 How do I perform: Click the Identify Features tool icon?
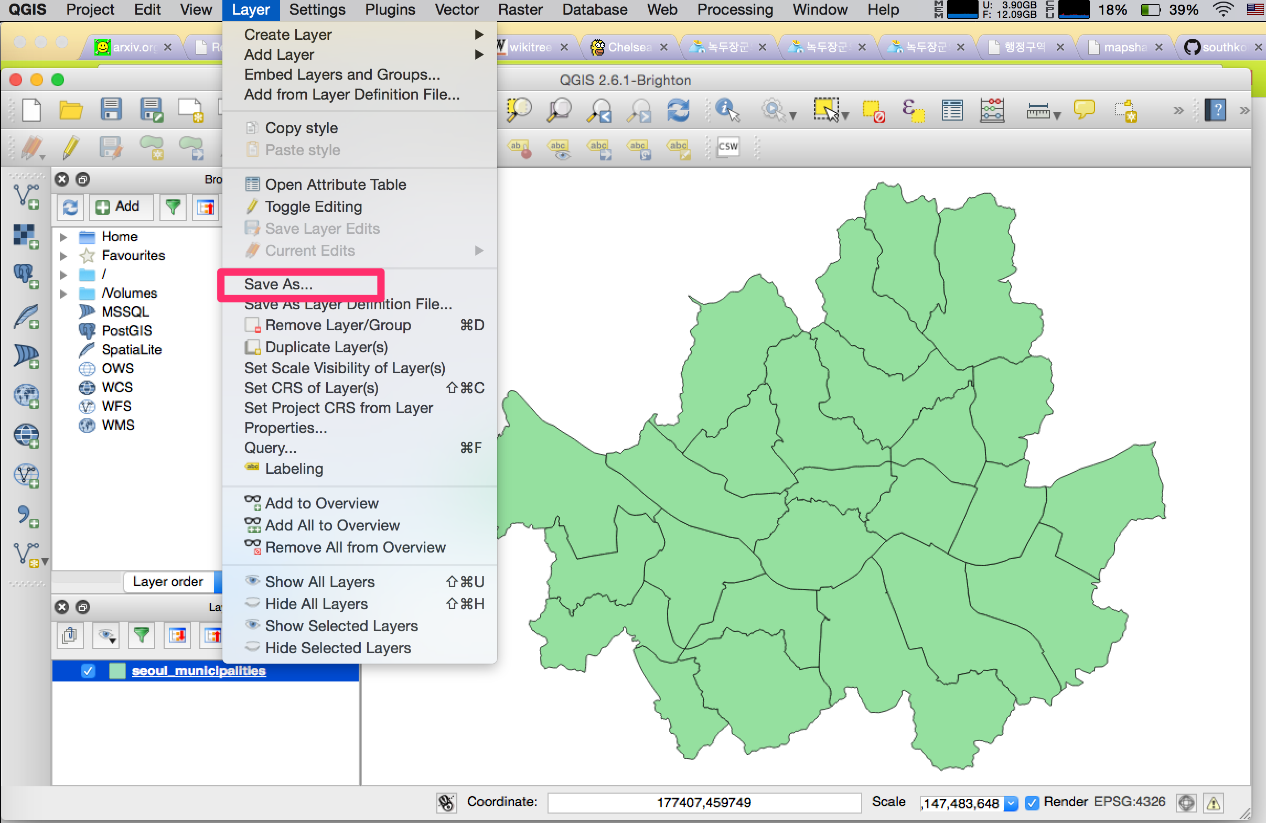[727, 110]
